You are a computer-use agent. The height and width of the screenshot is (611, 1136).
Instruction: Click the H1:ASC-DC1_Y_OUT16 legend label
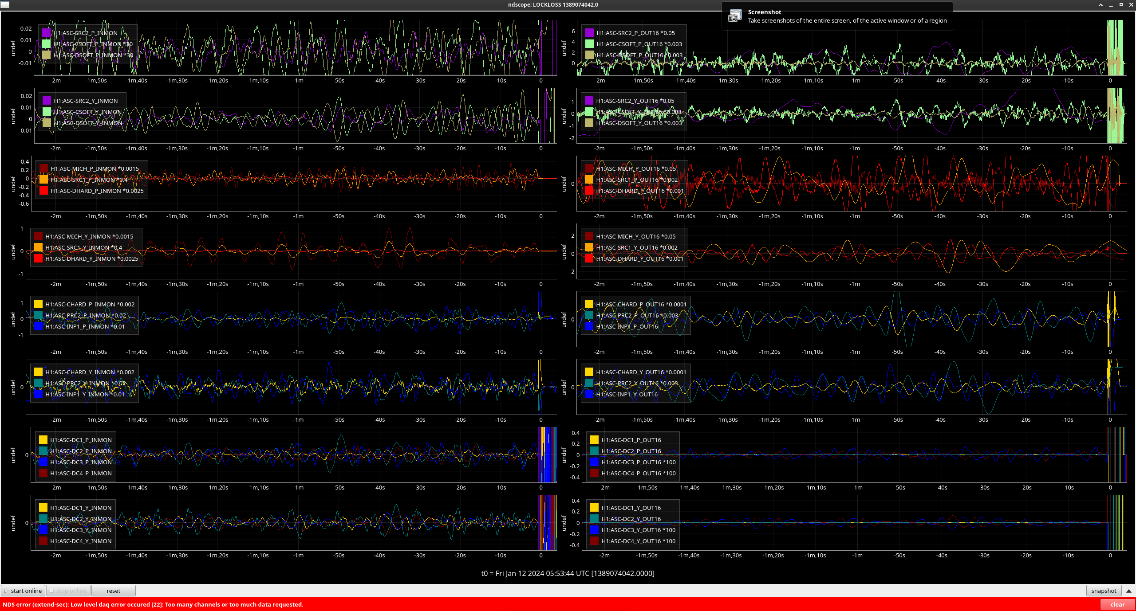631,508
